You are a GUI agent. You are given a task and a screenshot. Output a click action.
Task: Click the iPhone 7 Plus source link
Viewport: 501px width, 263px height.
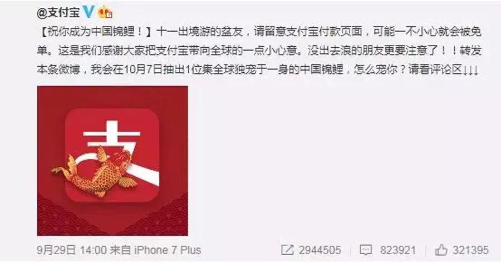tap(168, 250)
